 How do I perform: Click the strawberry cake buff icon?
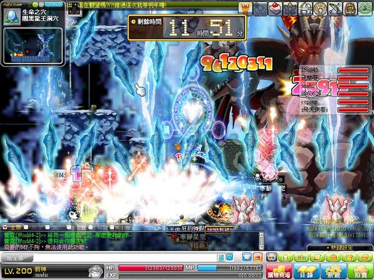[276, 9]
